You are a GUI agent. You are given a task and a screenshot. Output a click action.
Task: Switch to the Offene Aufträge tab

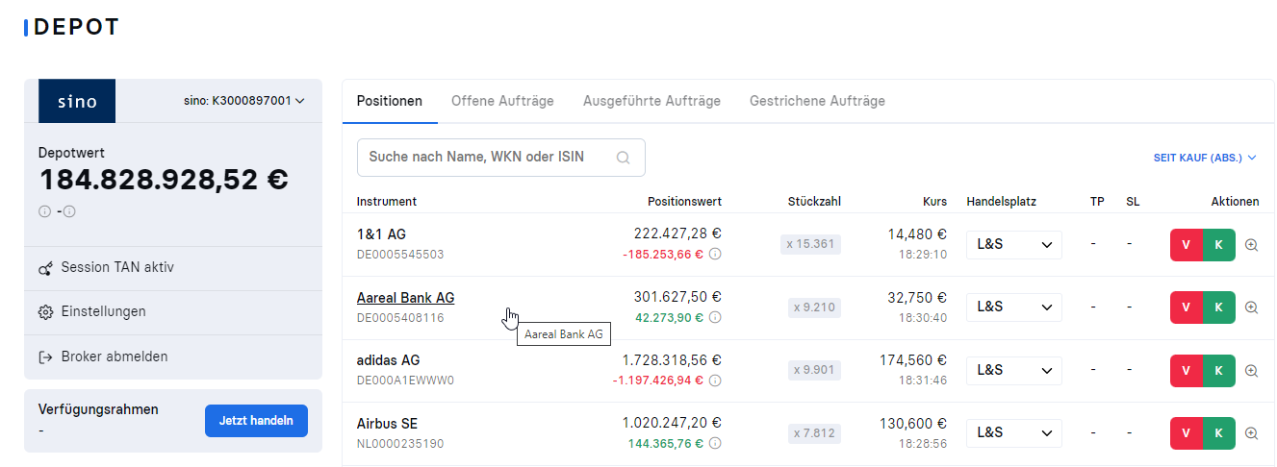[x=502, y=101]
